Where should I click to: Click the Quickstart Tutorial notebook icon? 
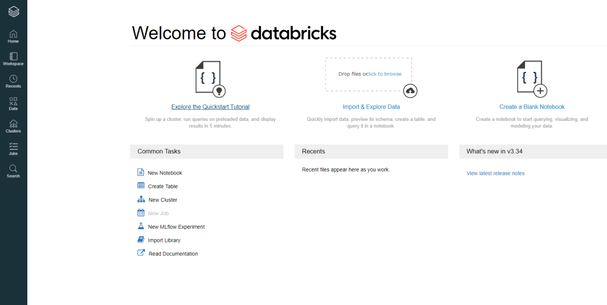click(x=210, y=79)
